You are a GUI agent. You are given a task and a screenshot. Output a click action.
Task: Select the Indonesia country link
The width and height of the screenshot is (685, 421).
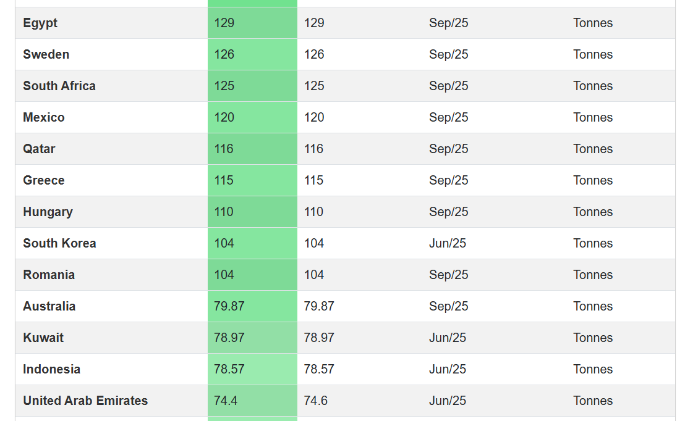[x=52, y=369]
